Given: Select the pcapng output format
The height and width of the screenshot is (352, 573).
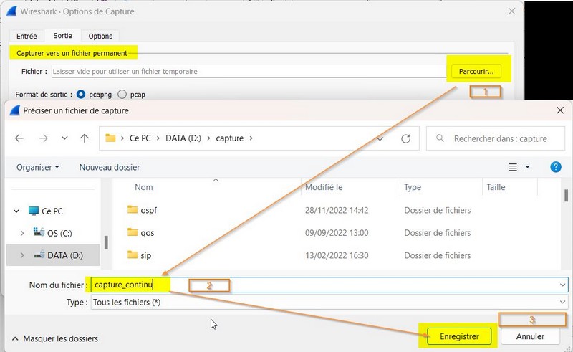Looking at the screenshot, I should click(81, 94).
